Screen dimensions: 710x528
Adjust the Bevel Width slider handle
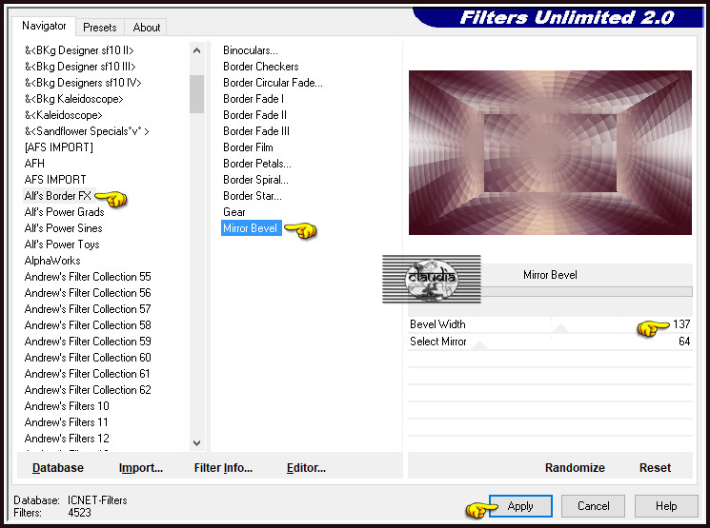pyautogui.click(x=560, y=328)
